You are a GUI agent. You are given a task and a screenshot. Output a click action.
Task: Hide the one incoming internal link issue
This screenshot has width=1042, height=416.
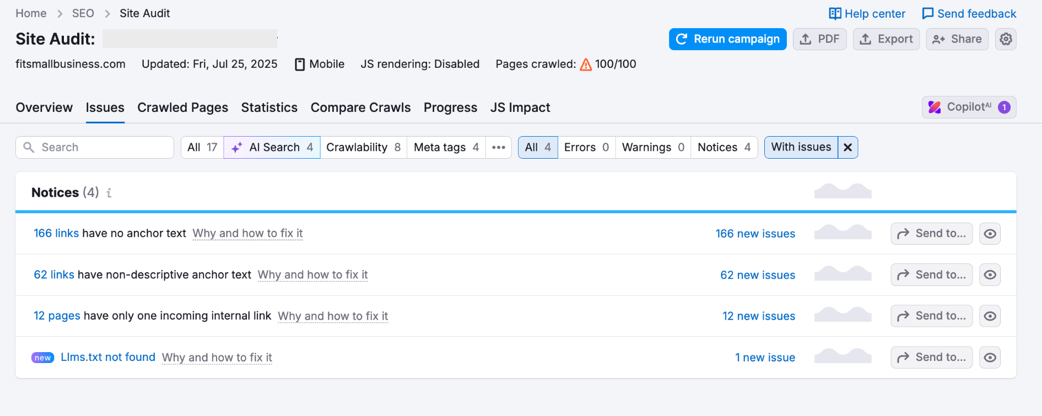click(x=990, y=316)
